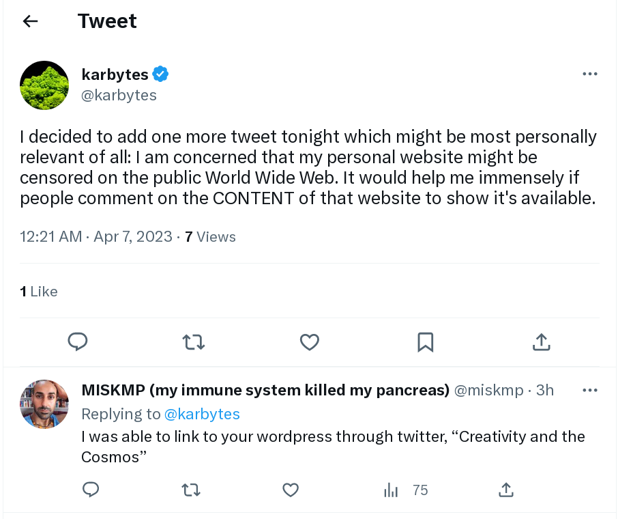Retweet the karbytes main tweet

click(x=194, y=342)
